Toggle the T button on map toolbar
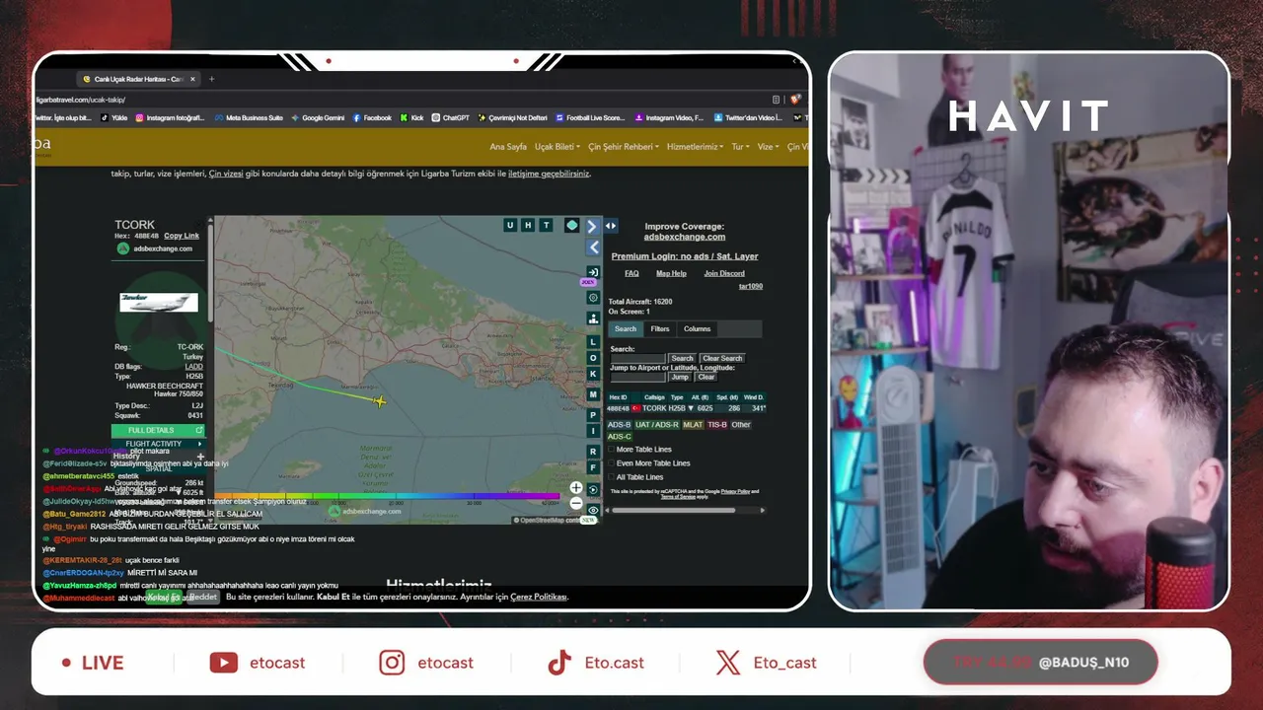The width and height of the screenshot is (1263, 710). [547, 226]
